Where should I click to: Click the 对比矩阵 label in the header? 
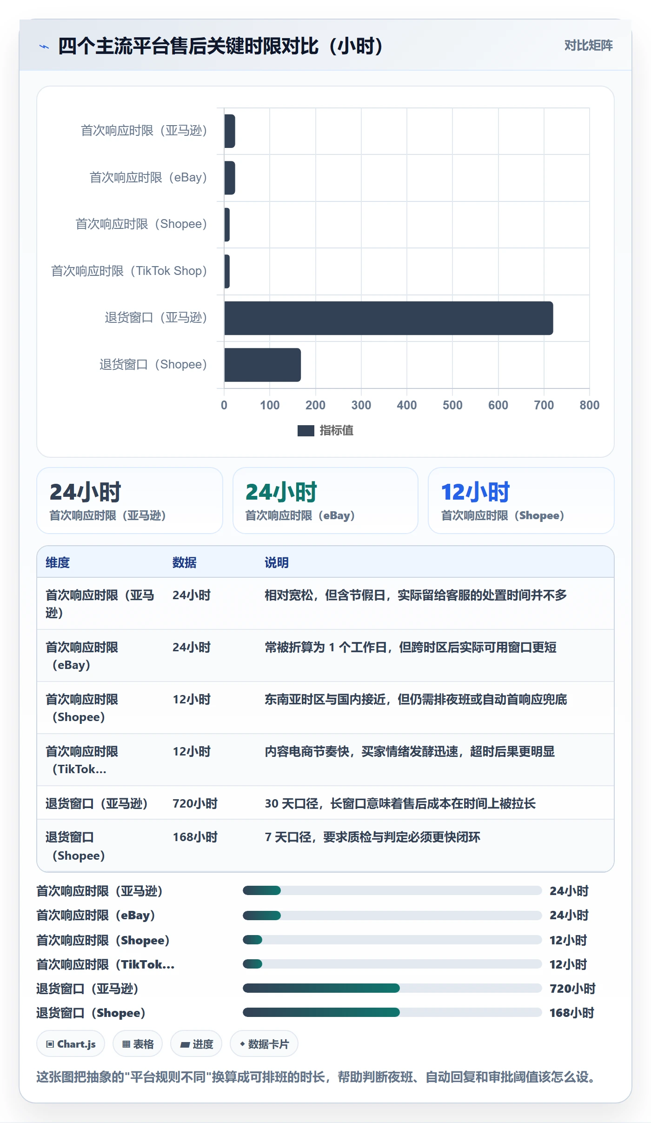pyautogui.click(x=588, y=46)
